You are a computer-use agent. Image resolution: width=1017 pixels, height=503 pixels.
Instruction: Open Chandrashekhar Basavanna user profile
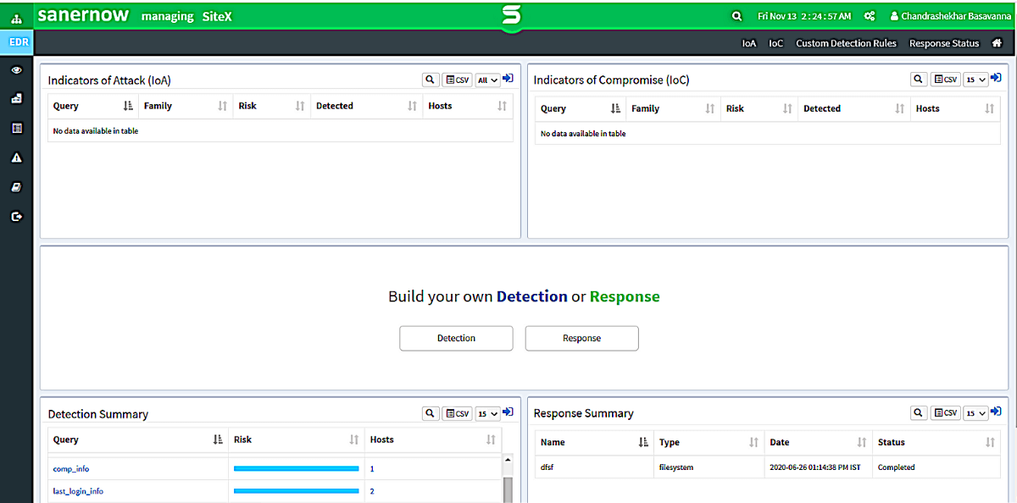tap(950, 16)
